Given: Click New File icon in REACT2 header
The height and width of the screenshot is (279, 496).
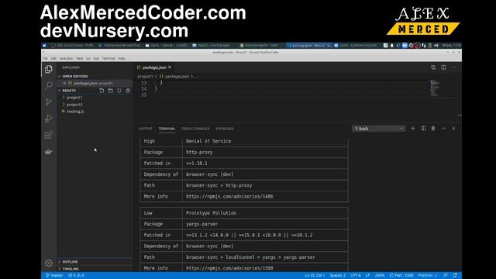Looking at the screenshot, I should 102,91.
